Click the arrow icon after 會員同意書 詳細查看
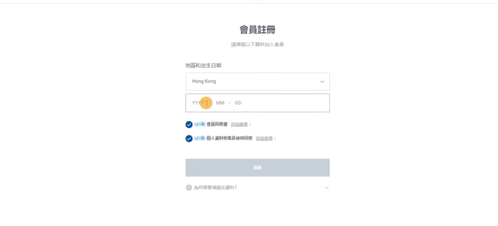The image size is (498, 226). coord(250,125)
